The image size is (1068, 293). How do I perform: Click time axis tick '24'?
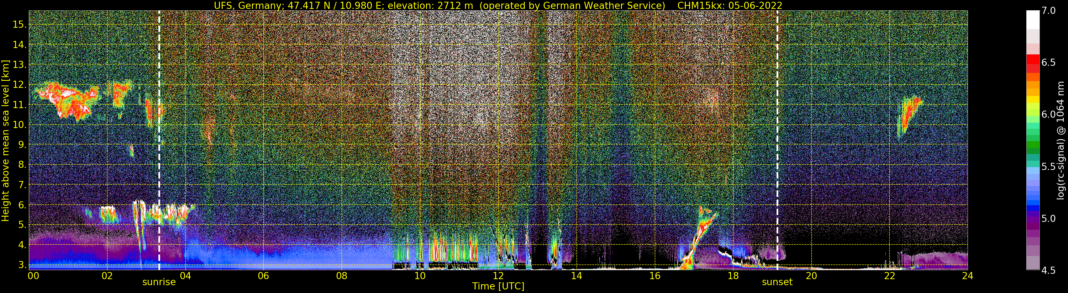(x=968, y=276)
